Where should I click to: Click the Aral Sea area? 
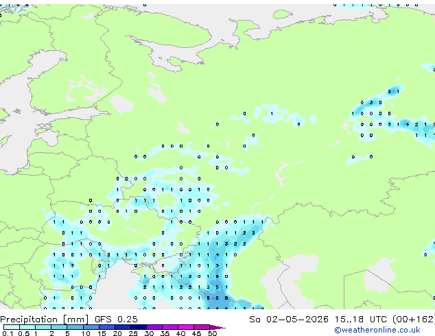point(379,274)
